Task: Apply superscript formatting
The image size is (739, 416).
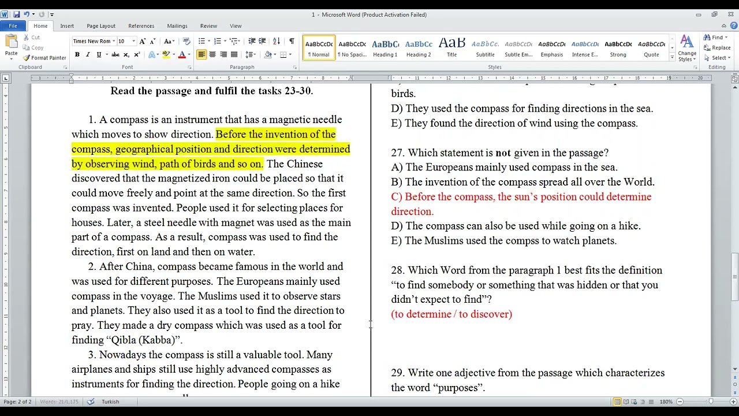Action: (x=137, y=55)
